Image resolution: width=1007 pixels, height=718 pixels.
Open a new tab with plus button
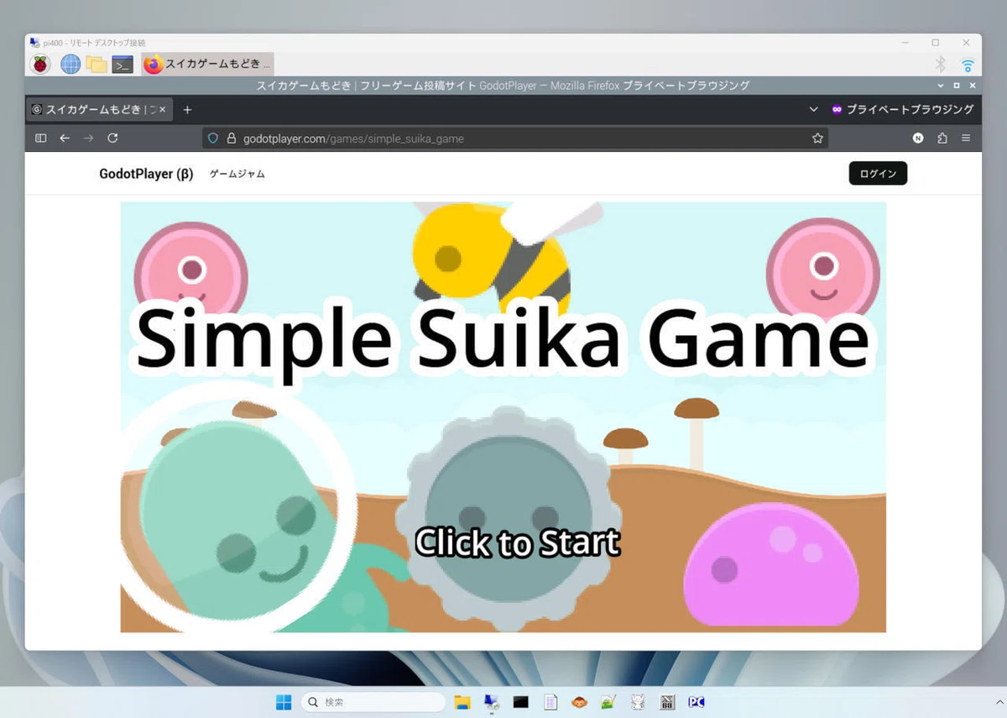187,110
